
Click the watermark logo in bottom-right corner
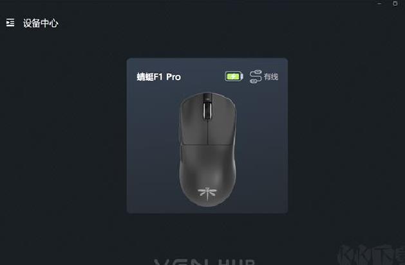pos(372,255)
